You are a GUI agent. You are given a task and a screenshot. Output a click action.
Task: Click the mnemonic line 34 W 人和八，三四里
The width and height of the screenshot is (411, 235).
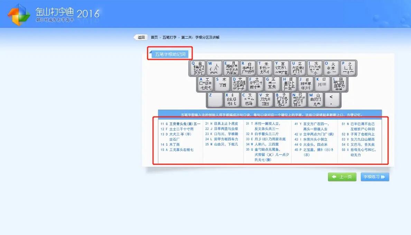[262, 144]
